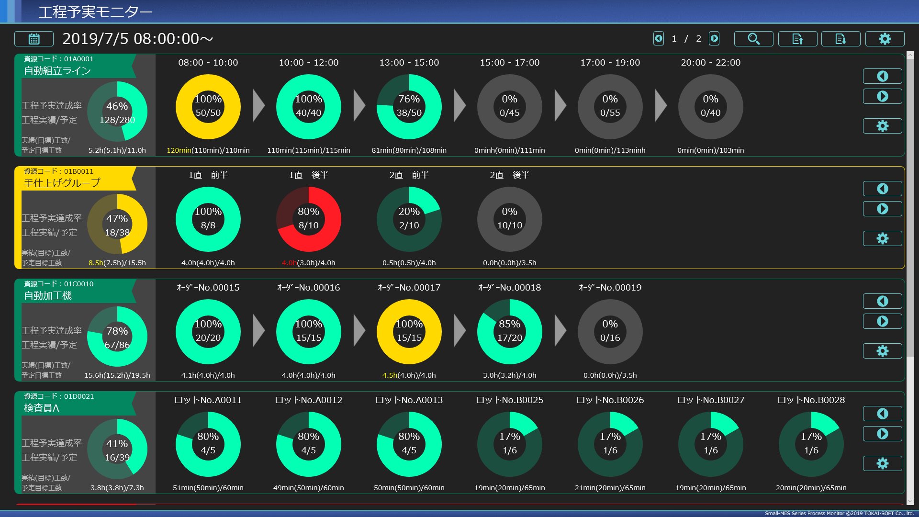
Task: Click the vertical scrollbar down arrow
Action: (x=910, y=501)
